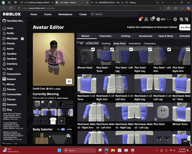192x154 pixels.
Task: Select the Animations sub-tab
Action: point(135,44)
